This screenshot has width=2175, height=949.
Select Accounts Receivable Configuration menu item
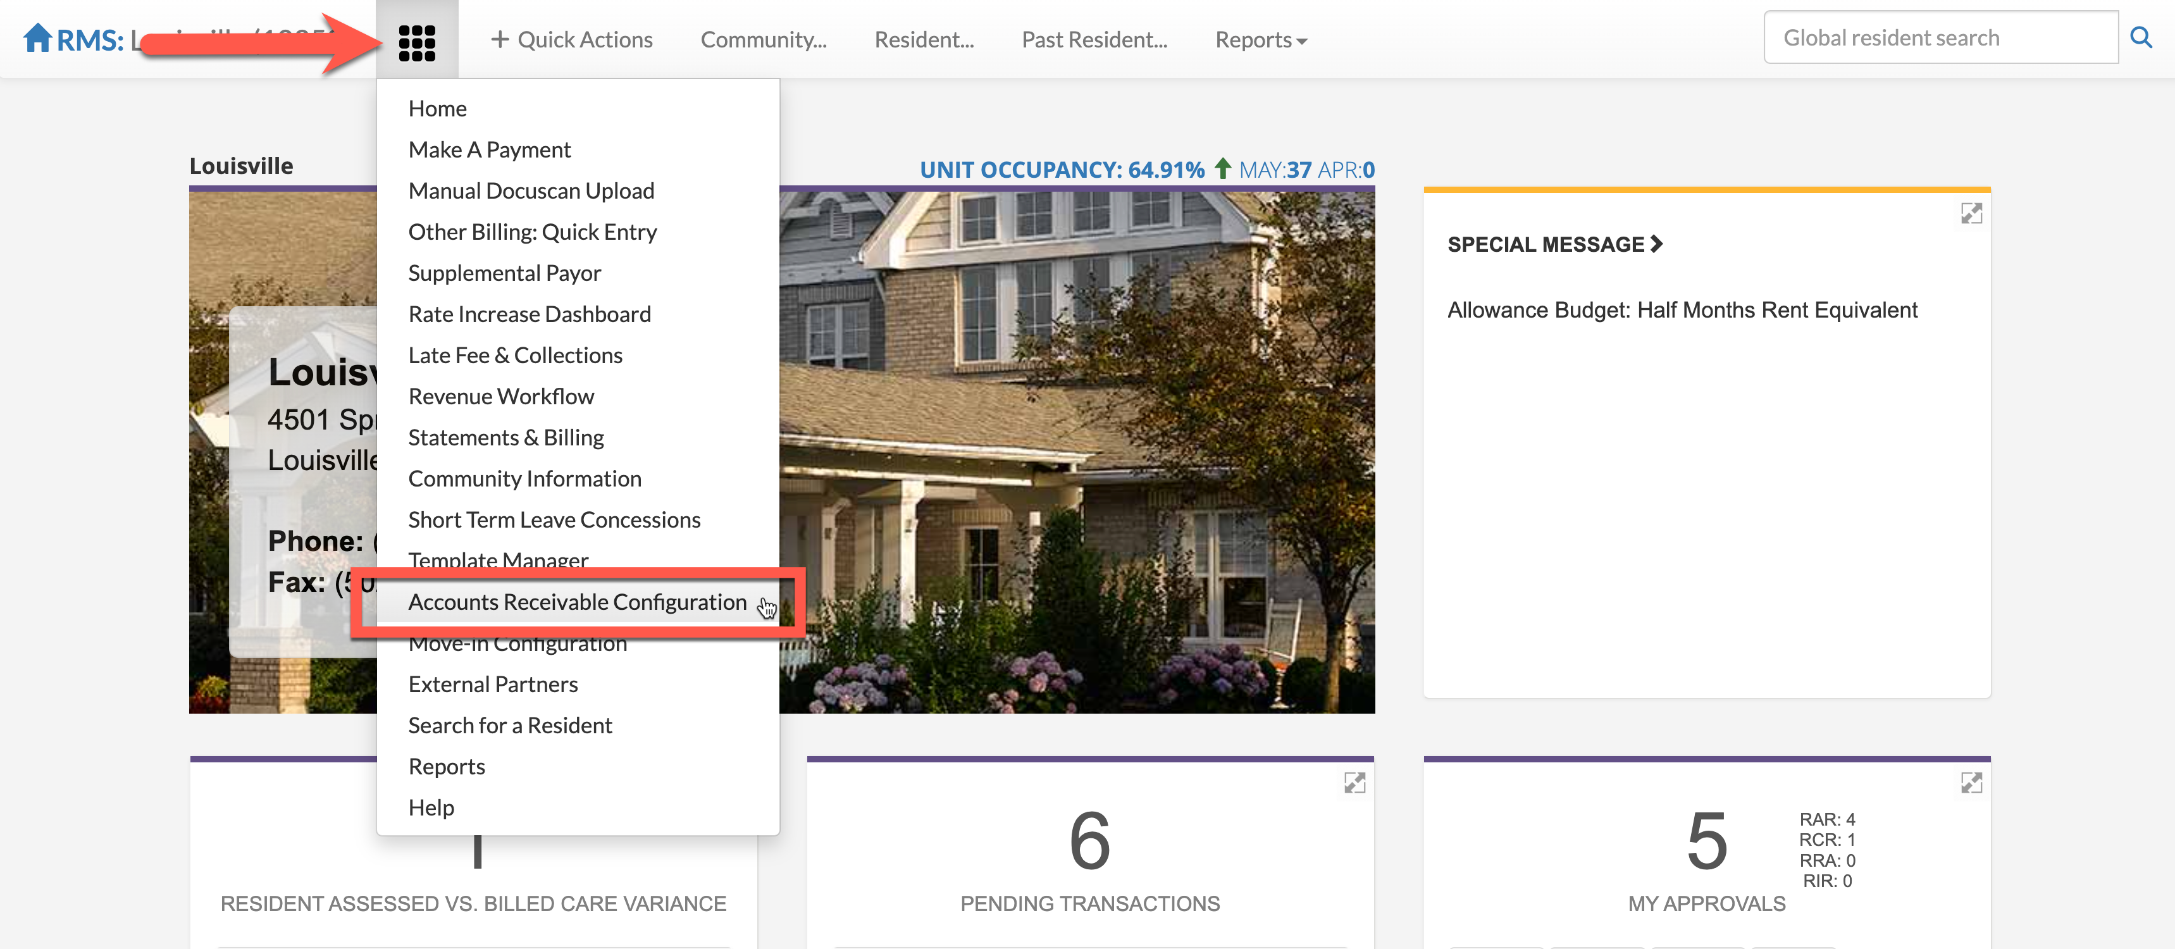(577, 602)
